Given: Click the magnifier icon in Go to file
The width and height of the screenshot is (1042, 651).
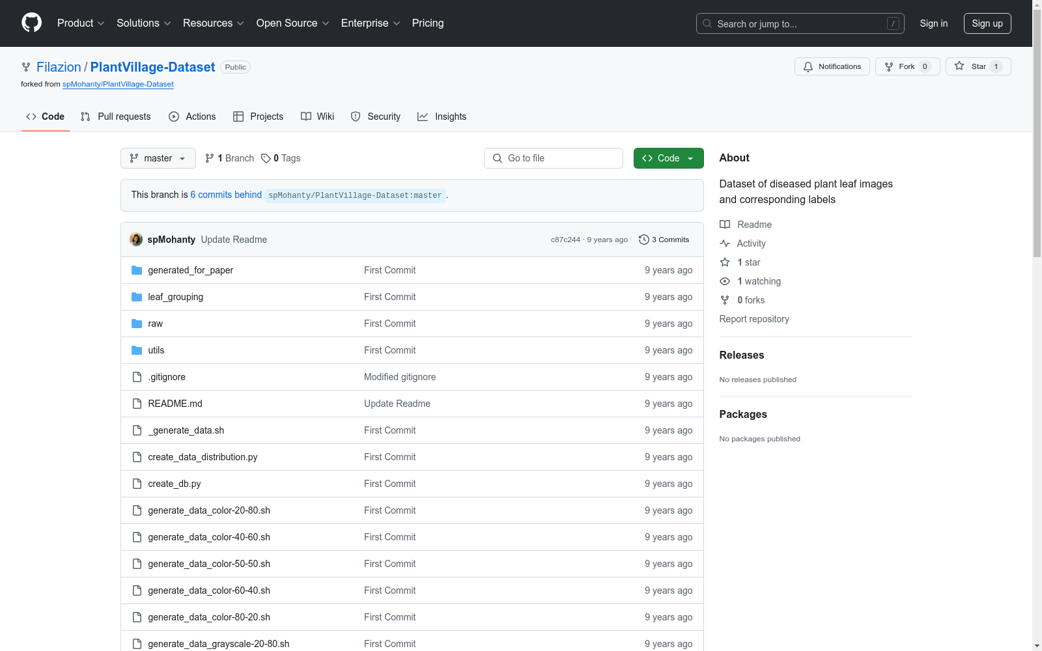Looking at the screenshot, I should point(498,158).
